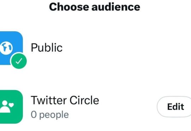Tap the white globe symbol inside the blue tile
This screenshot has height=131, width=191.
(x=6, y=48)
